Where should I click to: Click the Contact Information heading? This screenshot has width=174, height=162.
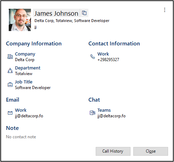114,44
